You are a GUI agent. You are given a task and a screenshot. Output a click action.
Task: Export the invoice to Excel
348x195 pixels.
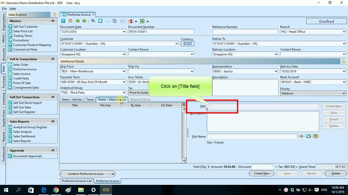pyautogui.click(x=142, y=21)
